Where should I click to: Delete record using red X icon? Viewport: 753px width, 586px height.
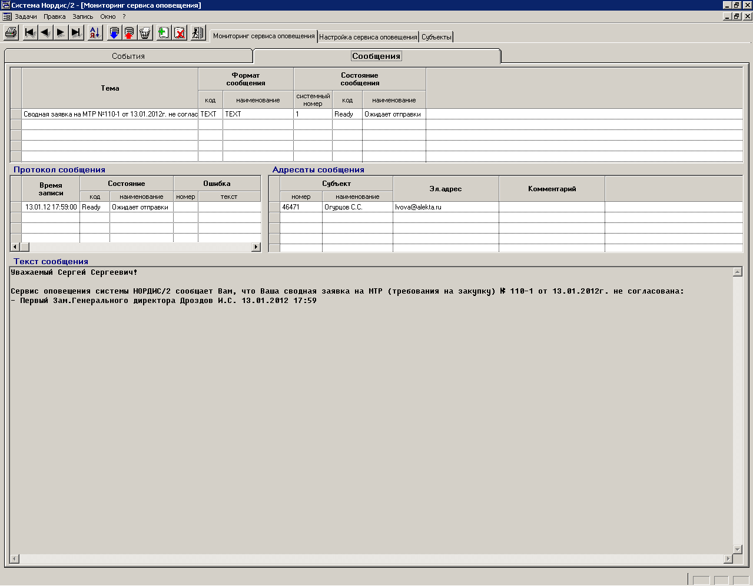click(x=180, y=33)
